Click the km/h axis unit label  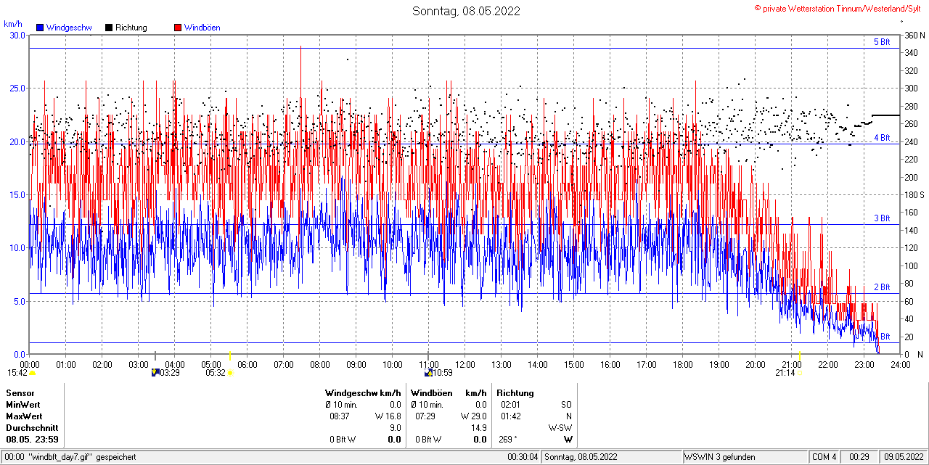[x=13, y=23]
